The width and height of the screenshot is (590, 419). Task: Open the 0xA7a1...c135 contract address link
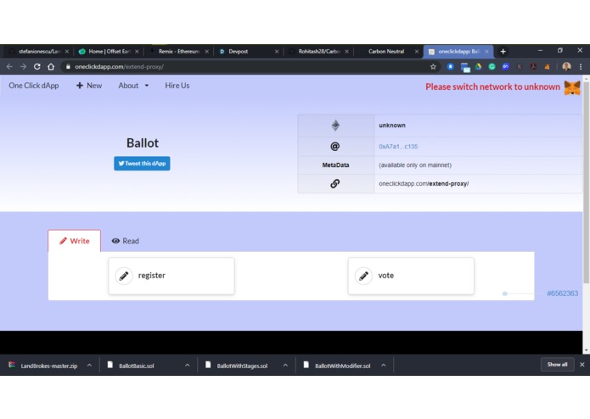pyautogui.click(x=398, y=147)
